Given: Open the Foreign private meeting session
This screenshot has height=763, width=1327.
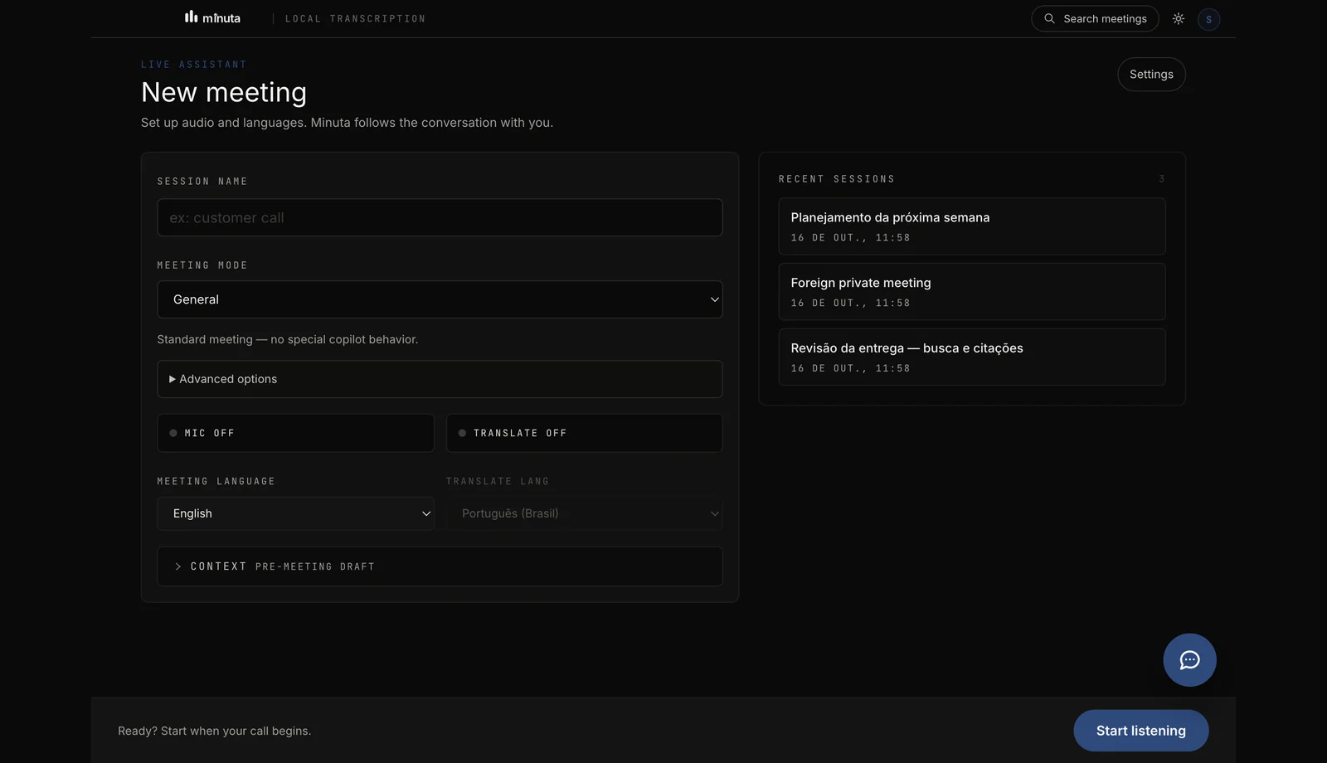Looking at the screenshot, I should pyautogui.click(x=972, y=292).
